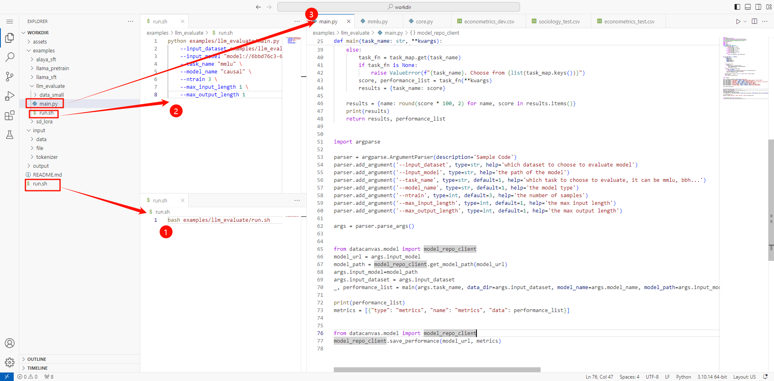774x381 pixels.
Task: Toggle the secondary sidebar layout button
Action: tap(758, 7)
